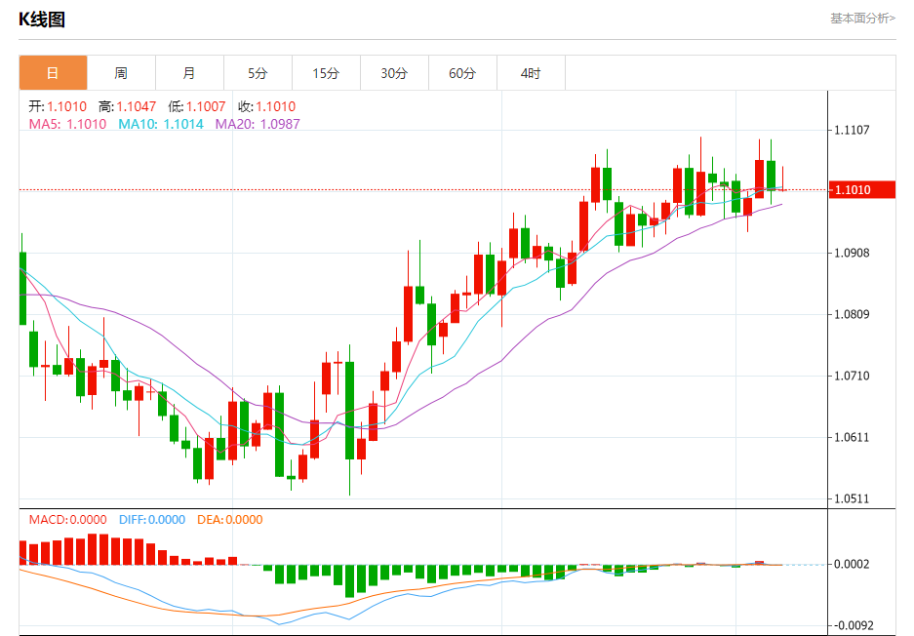Screen dimensions: 914x636
Task: Click the 高:1.1047 high price value
Action: [x=127, y=106]
